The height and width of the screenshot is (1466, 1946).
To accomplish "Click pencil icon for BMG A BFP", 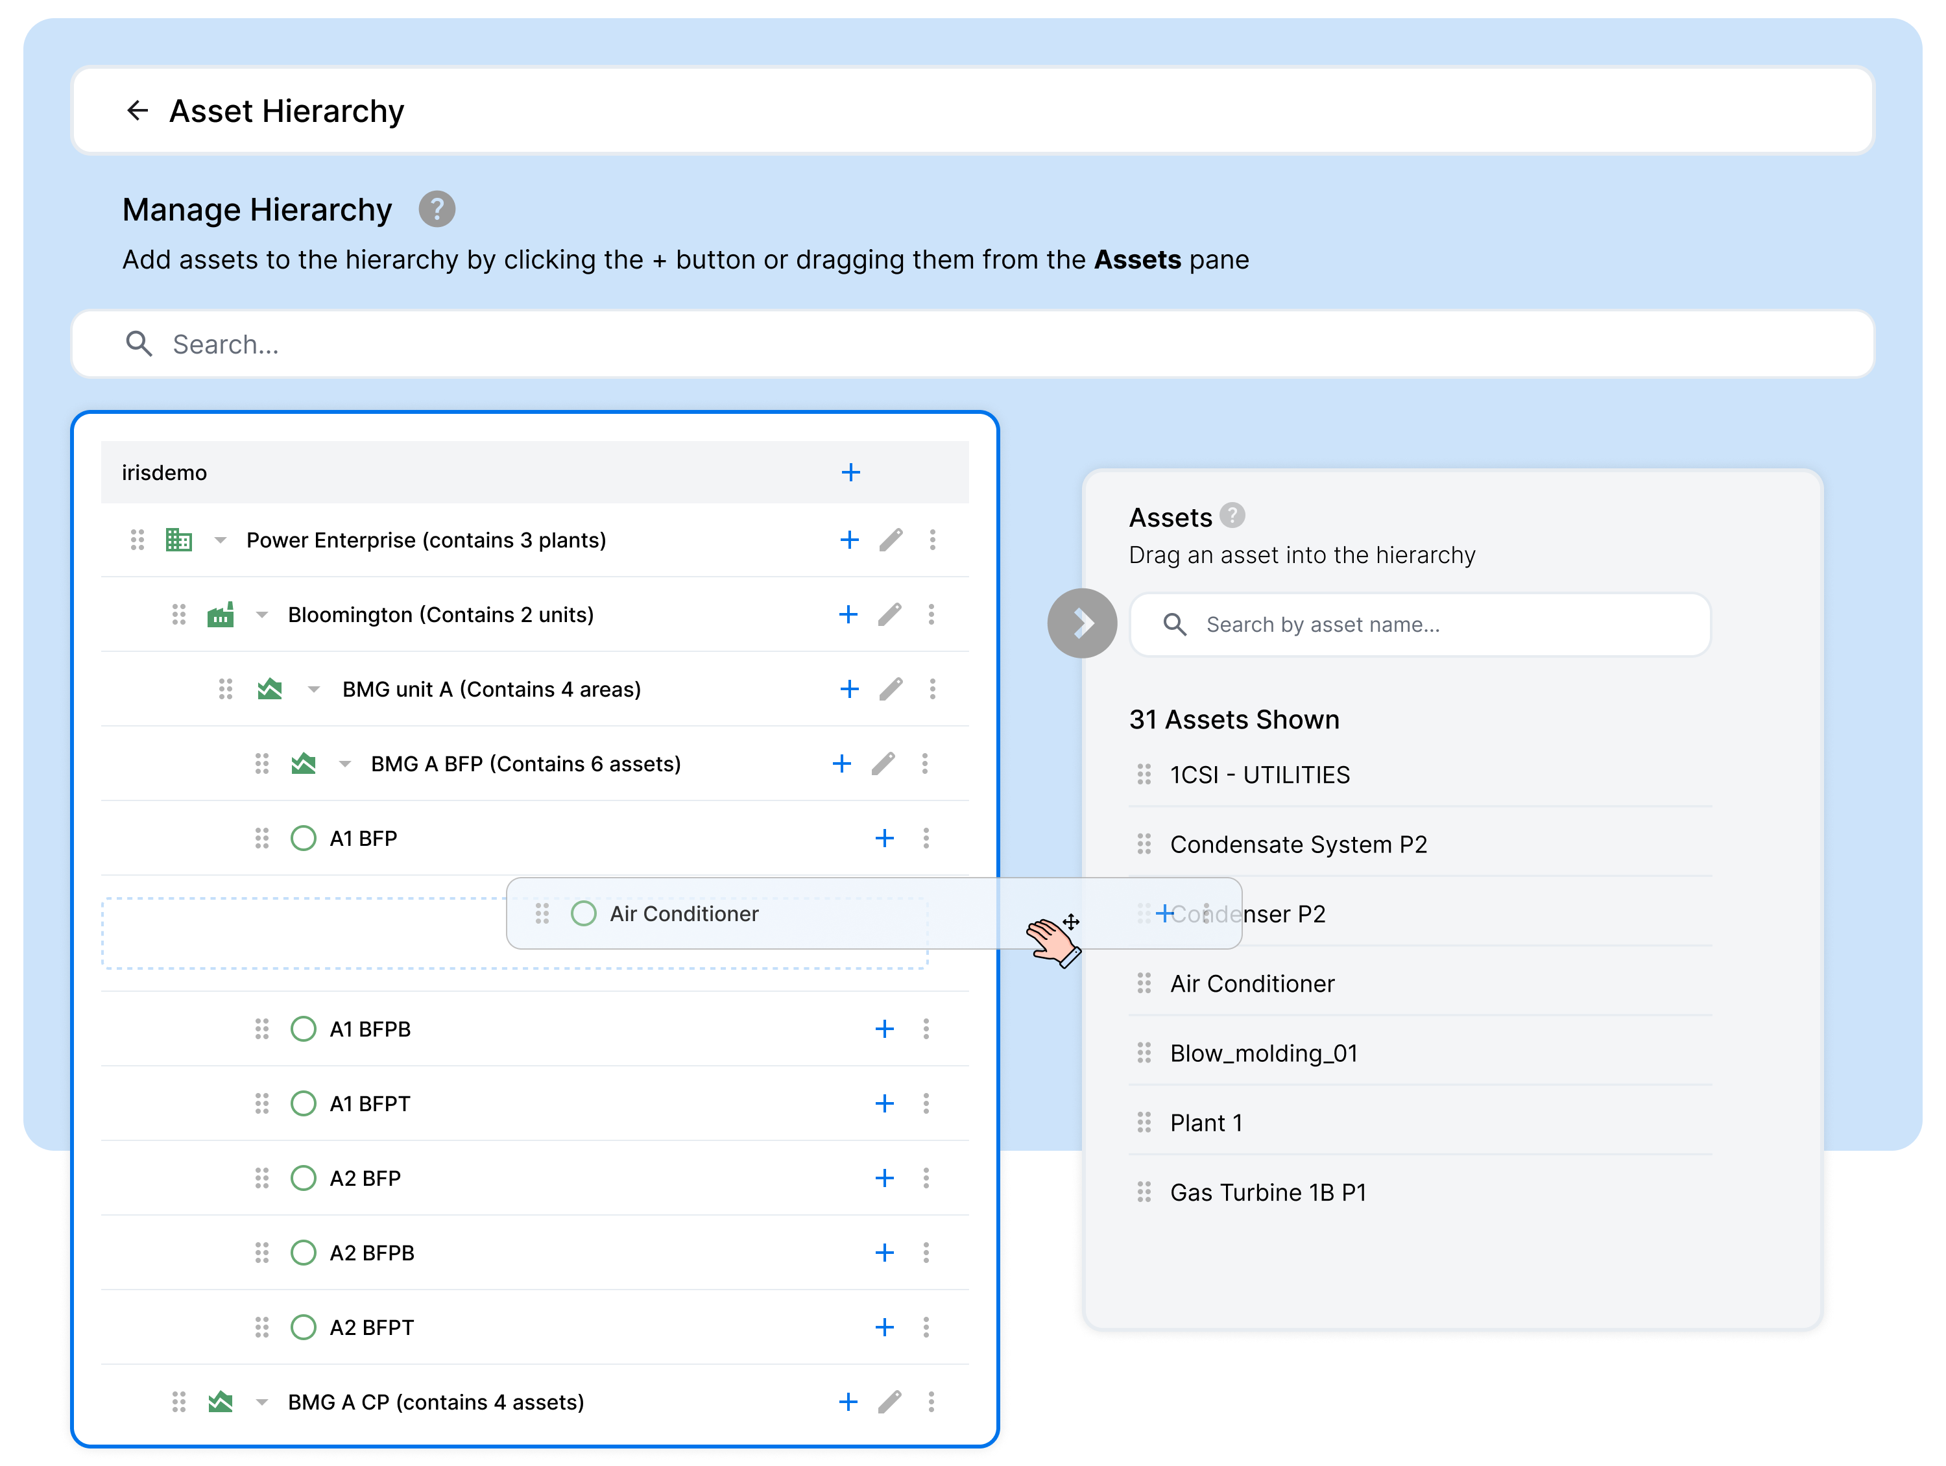I will point(883,763).
